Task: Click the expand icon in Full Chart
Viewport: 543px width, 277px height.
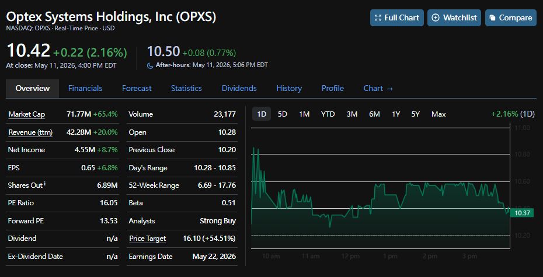Action: [378, 17]
